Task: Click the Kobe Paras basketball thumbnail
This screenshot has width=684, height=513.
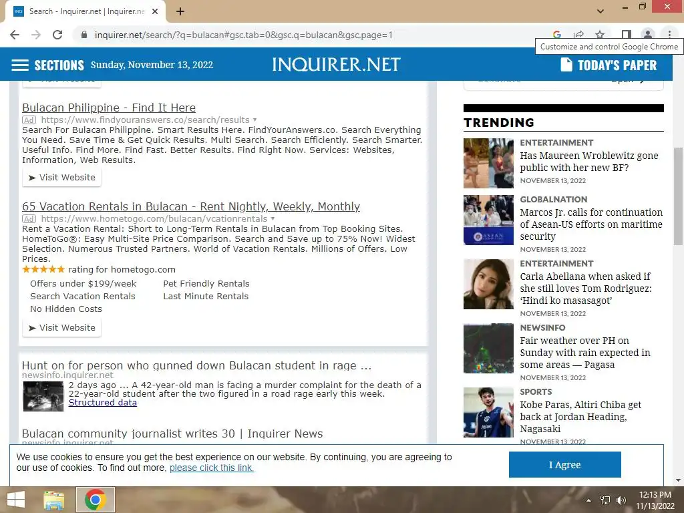Action: 488,412
